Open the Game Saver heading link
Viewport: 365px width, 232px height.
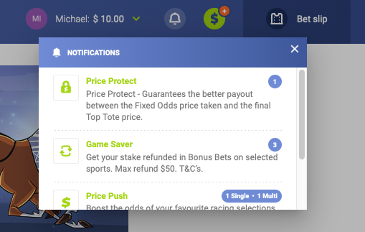click(109, 144)
